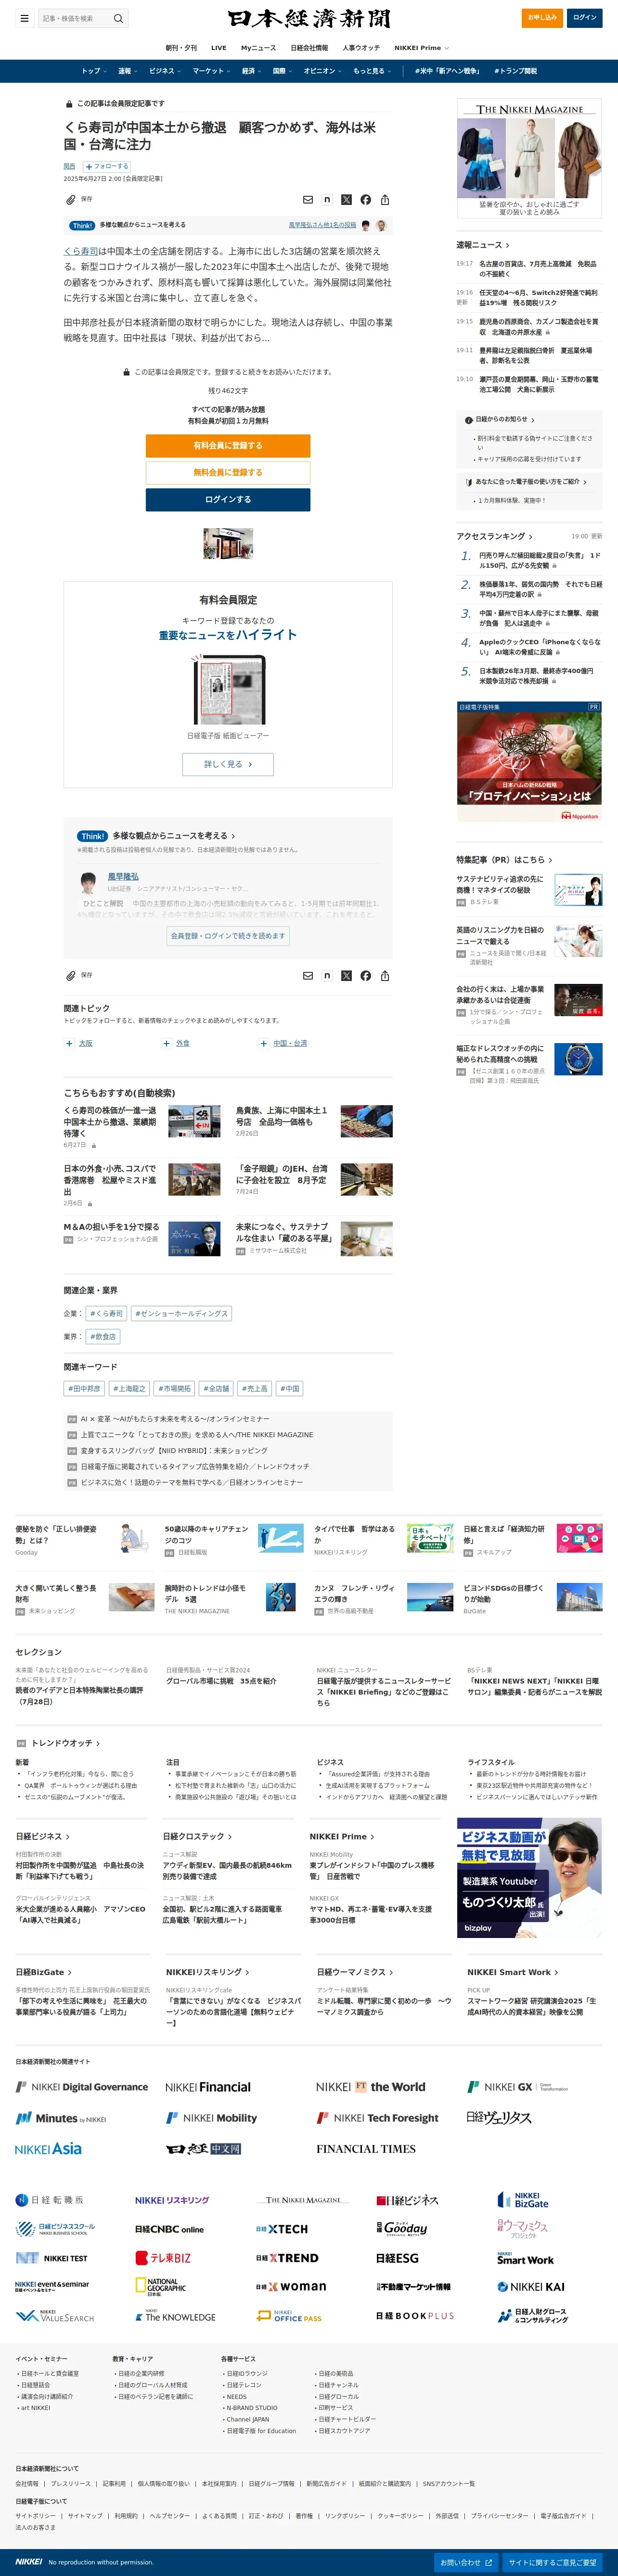Viewport: 618px width, 2576px height.
Task: Open the 朝刊・夕刊 header tab
Action: [181, 48]
